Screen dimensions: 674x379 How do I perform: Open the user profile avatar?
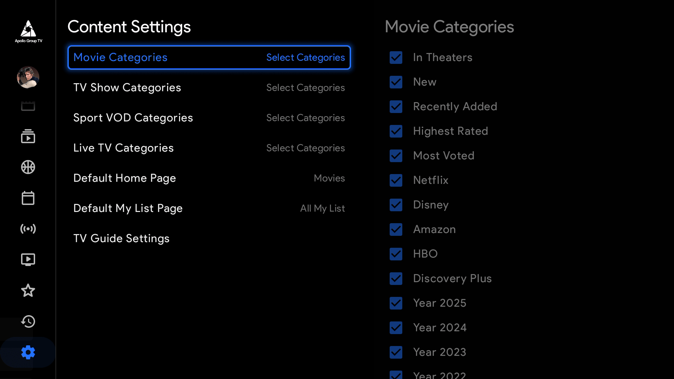click(x=28, y=77)
